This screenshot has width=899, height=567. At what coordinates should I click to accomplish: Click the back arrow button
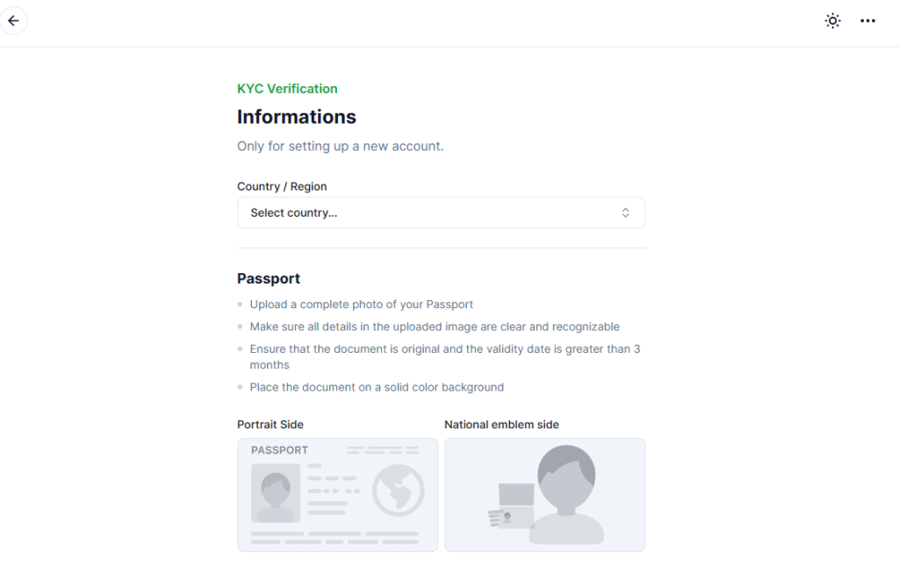pyautogui.click(x=14, y=20)
